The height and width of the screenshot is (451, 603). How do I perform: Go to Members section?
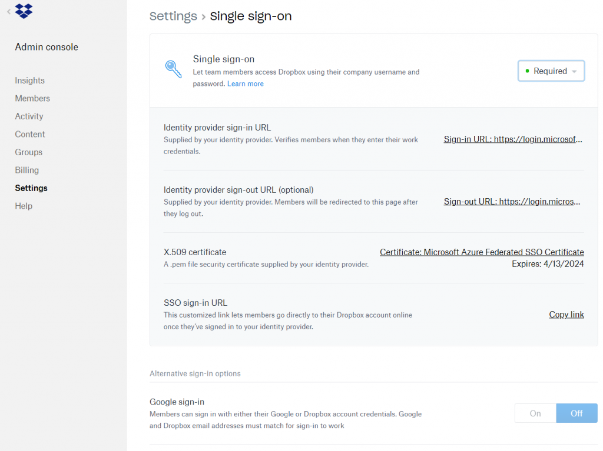coord(32,98)
